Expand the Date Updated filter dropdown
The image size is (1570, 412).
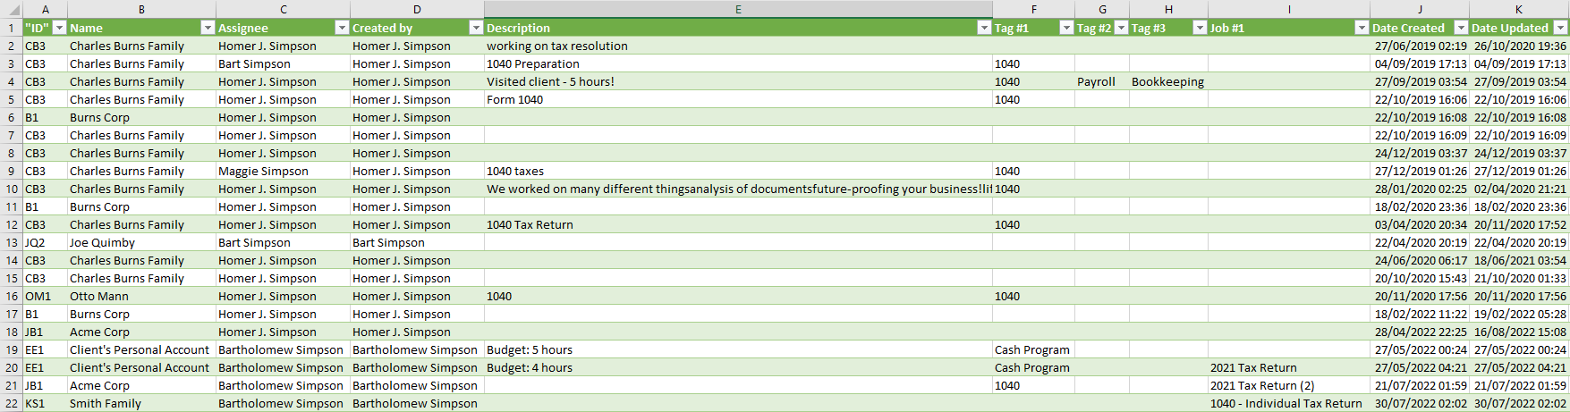pyautogui.click(x=1560, y=28)
